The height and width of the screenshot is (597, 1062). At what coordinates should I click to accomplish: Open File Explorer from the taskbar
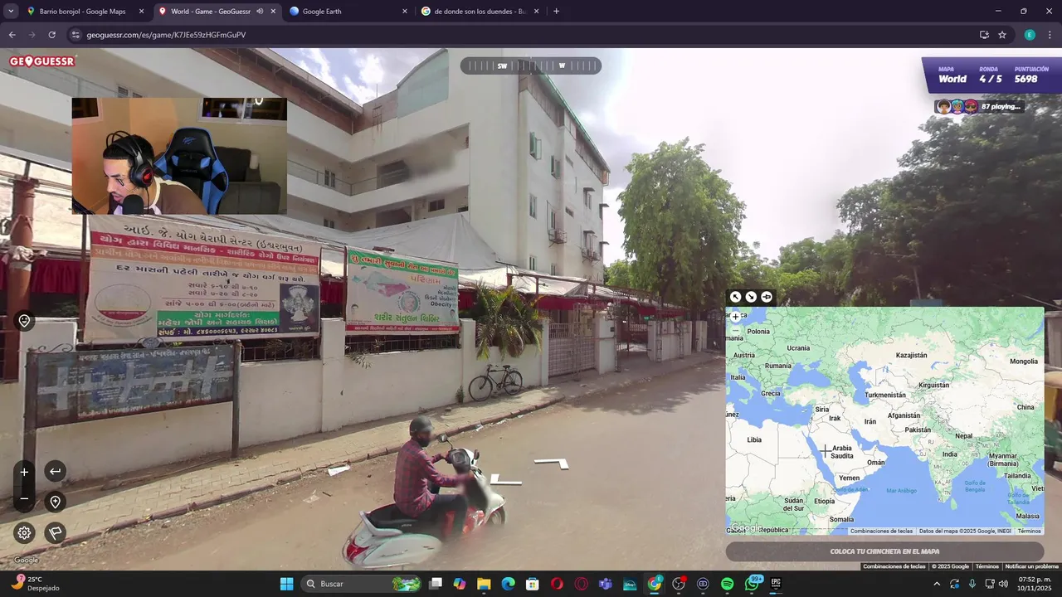484,584
